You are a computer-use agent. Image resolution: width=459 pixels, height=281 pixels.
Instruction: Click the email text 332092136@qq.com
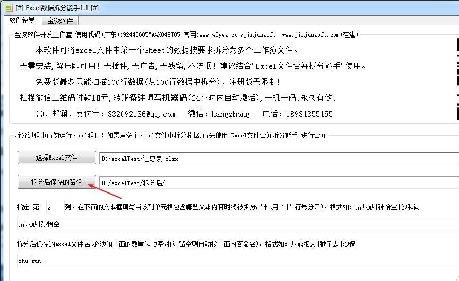[141, 114]
